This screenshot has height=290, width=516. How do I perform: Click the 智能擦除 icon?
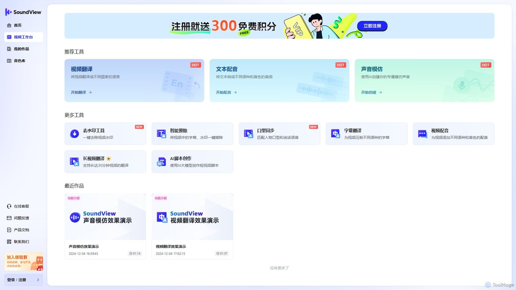(161, 134)
